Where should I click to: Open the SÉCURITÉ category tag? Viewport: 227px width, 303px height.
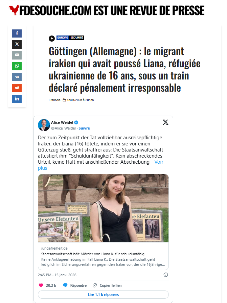point(76,38)
